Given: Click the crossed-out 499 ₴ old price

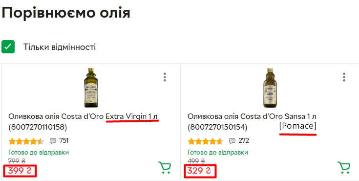Looking at the screenshot, I should pyautogui.click(x=196, y=161).
